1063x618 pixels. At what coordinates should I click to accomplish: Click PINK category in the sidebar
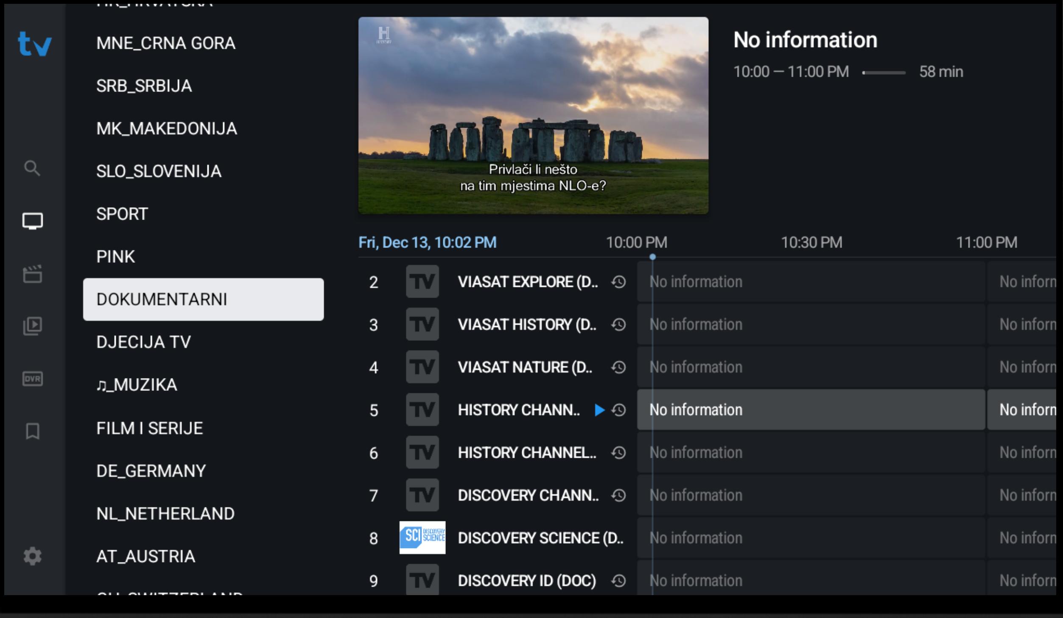point(115,257)
